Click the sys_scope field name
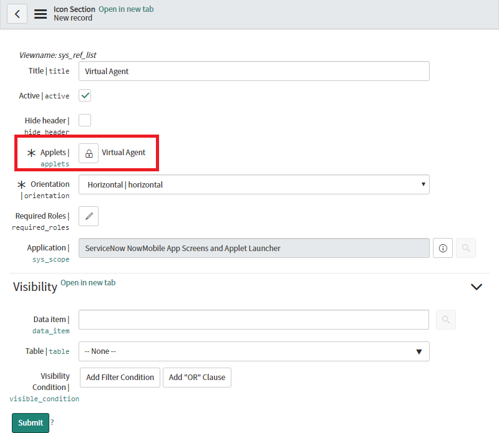This screenshot has width=499, height=433. coord(51,259)
